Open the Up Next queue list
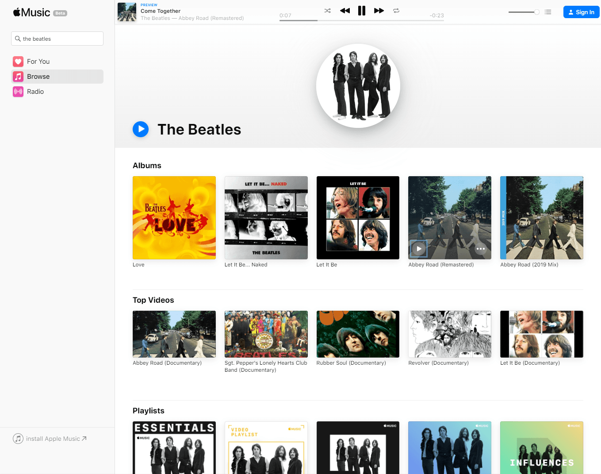This screenshot has height=474, width=601. [548, 12]
